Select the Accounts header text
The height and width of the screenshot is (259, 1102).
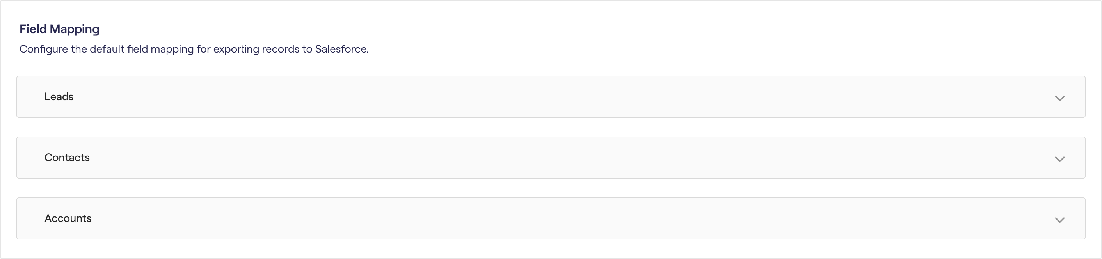68,218
